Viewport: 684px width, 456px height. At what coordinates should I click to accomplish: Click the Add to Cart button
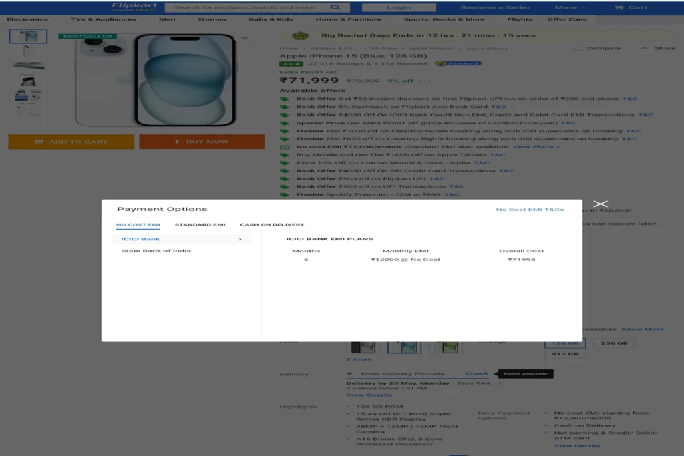(x=71, y=142)
